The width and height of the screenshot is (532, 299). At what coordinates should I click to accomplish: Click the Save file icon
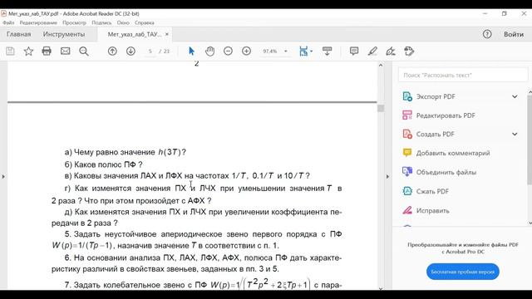(10, 51)
